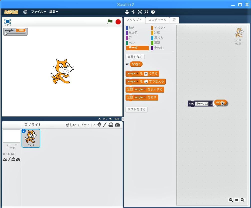Viewport: 251px width, 208px height.
Task: Select the Grow sprite tool
Action: 140,12
